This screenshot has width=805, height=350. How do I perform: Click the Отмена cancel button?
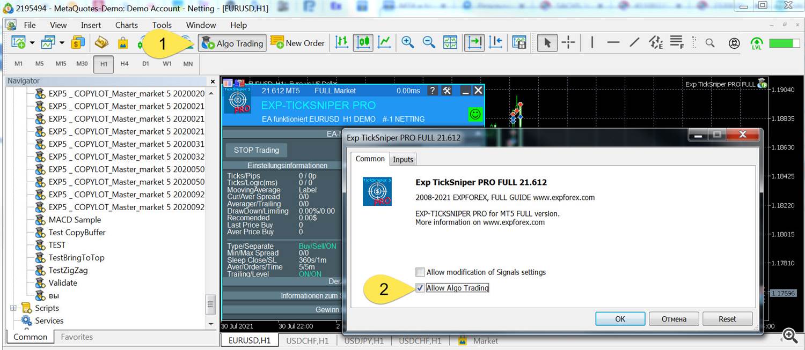(674, 319)
